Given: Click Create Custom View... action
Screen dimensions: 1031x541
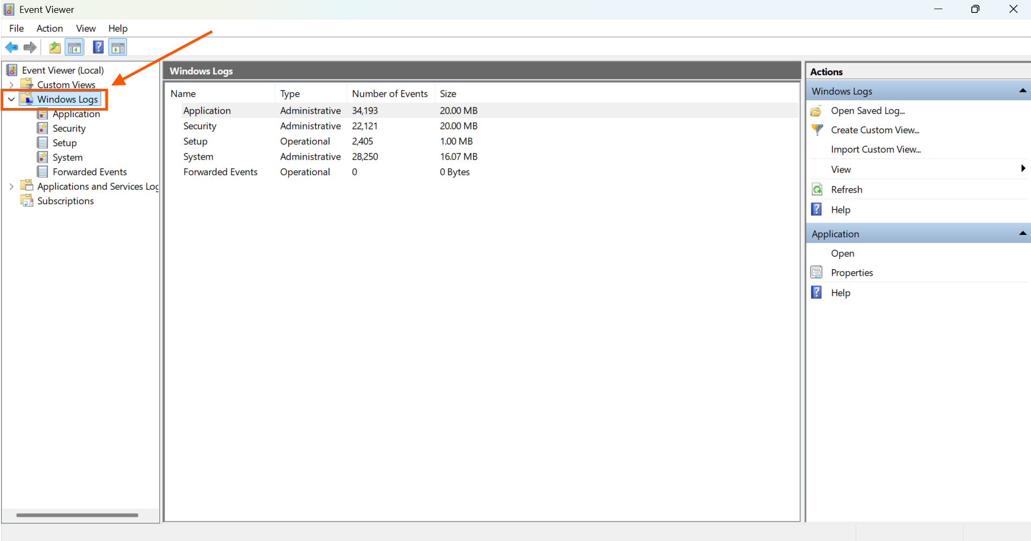Looking at the screenshot, I should (875, 130).
